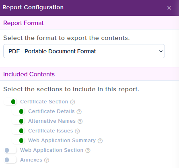The width and height of the screenshot is (179, 168).
Task: Click help icon beside Web Application Section
Action: (88, 150)
